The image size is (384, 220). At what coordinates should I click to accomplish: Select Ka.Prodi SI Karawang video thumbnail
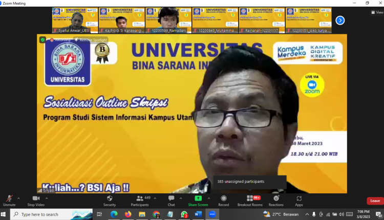[122, 20]
